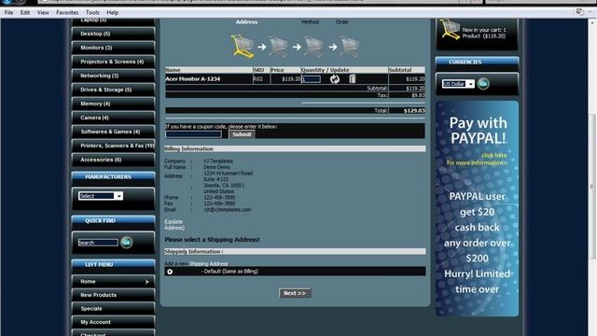Click Home in the Left Menu

tap(113, 282)
